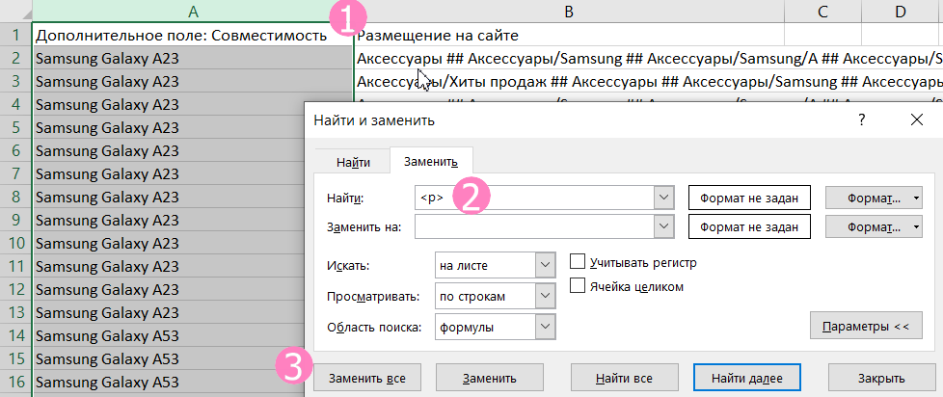Select row 8 header
Image resolution: width=943 pixels, height=397 pixels.
(15, 197)
